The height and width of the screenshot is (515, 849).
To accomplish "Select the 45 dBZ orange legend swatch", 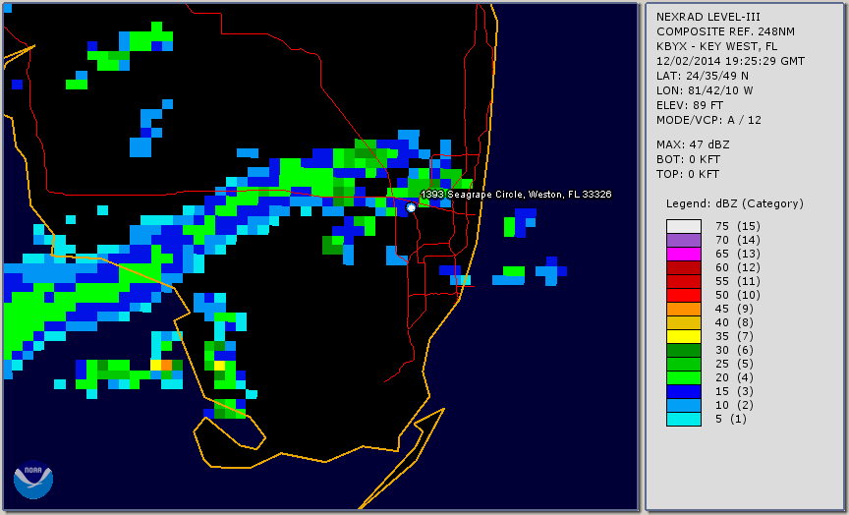I will coord(684,309).
